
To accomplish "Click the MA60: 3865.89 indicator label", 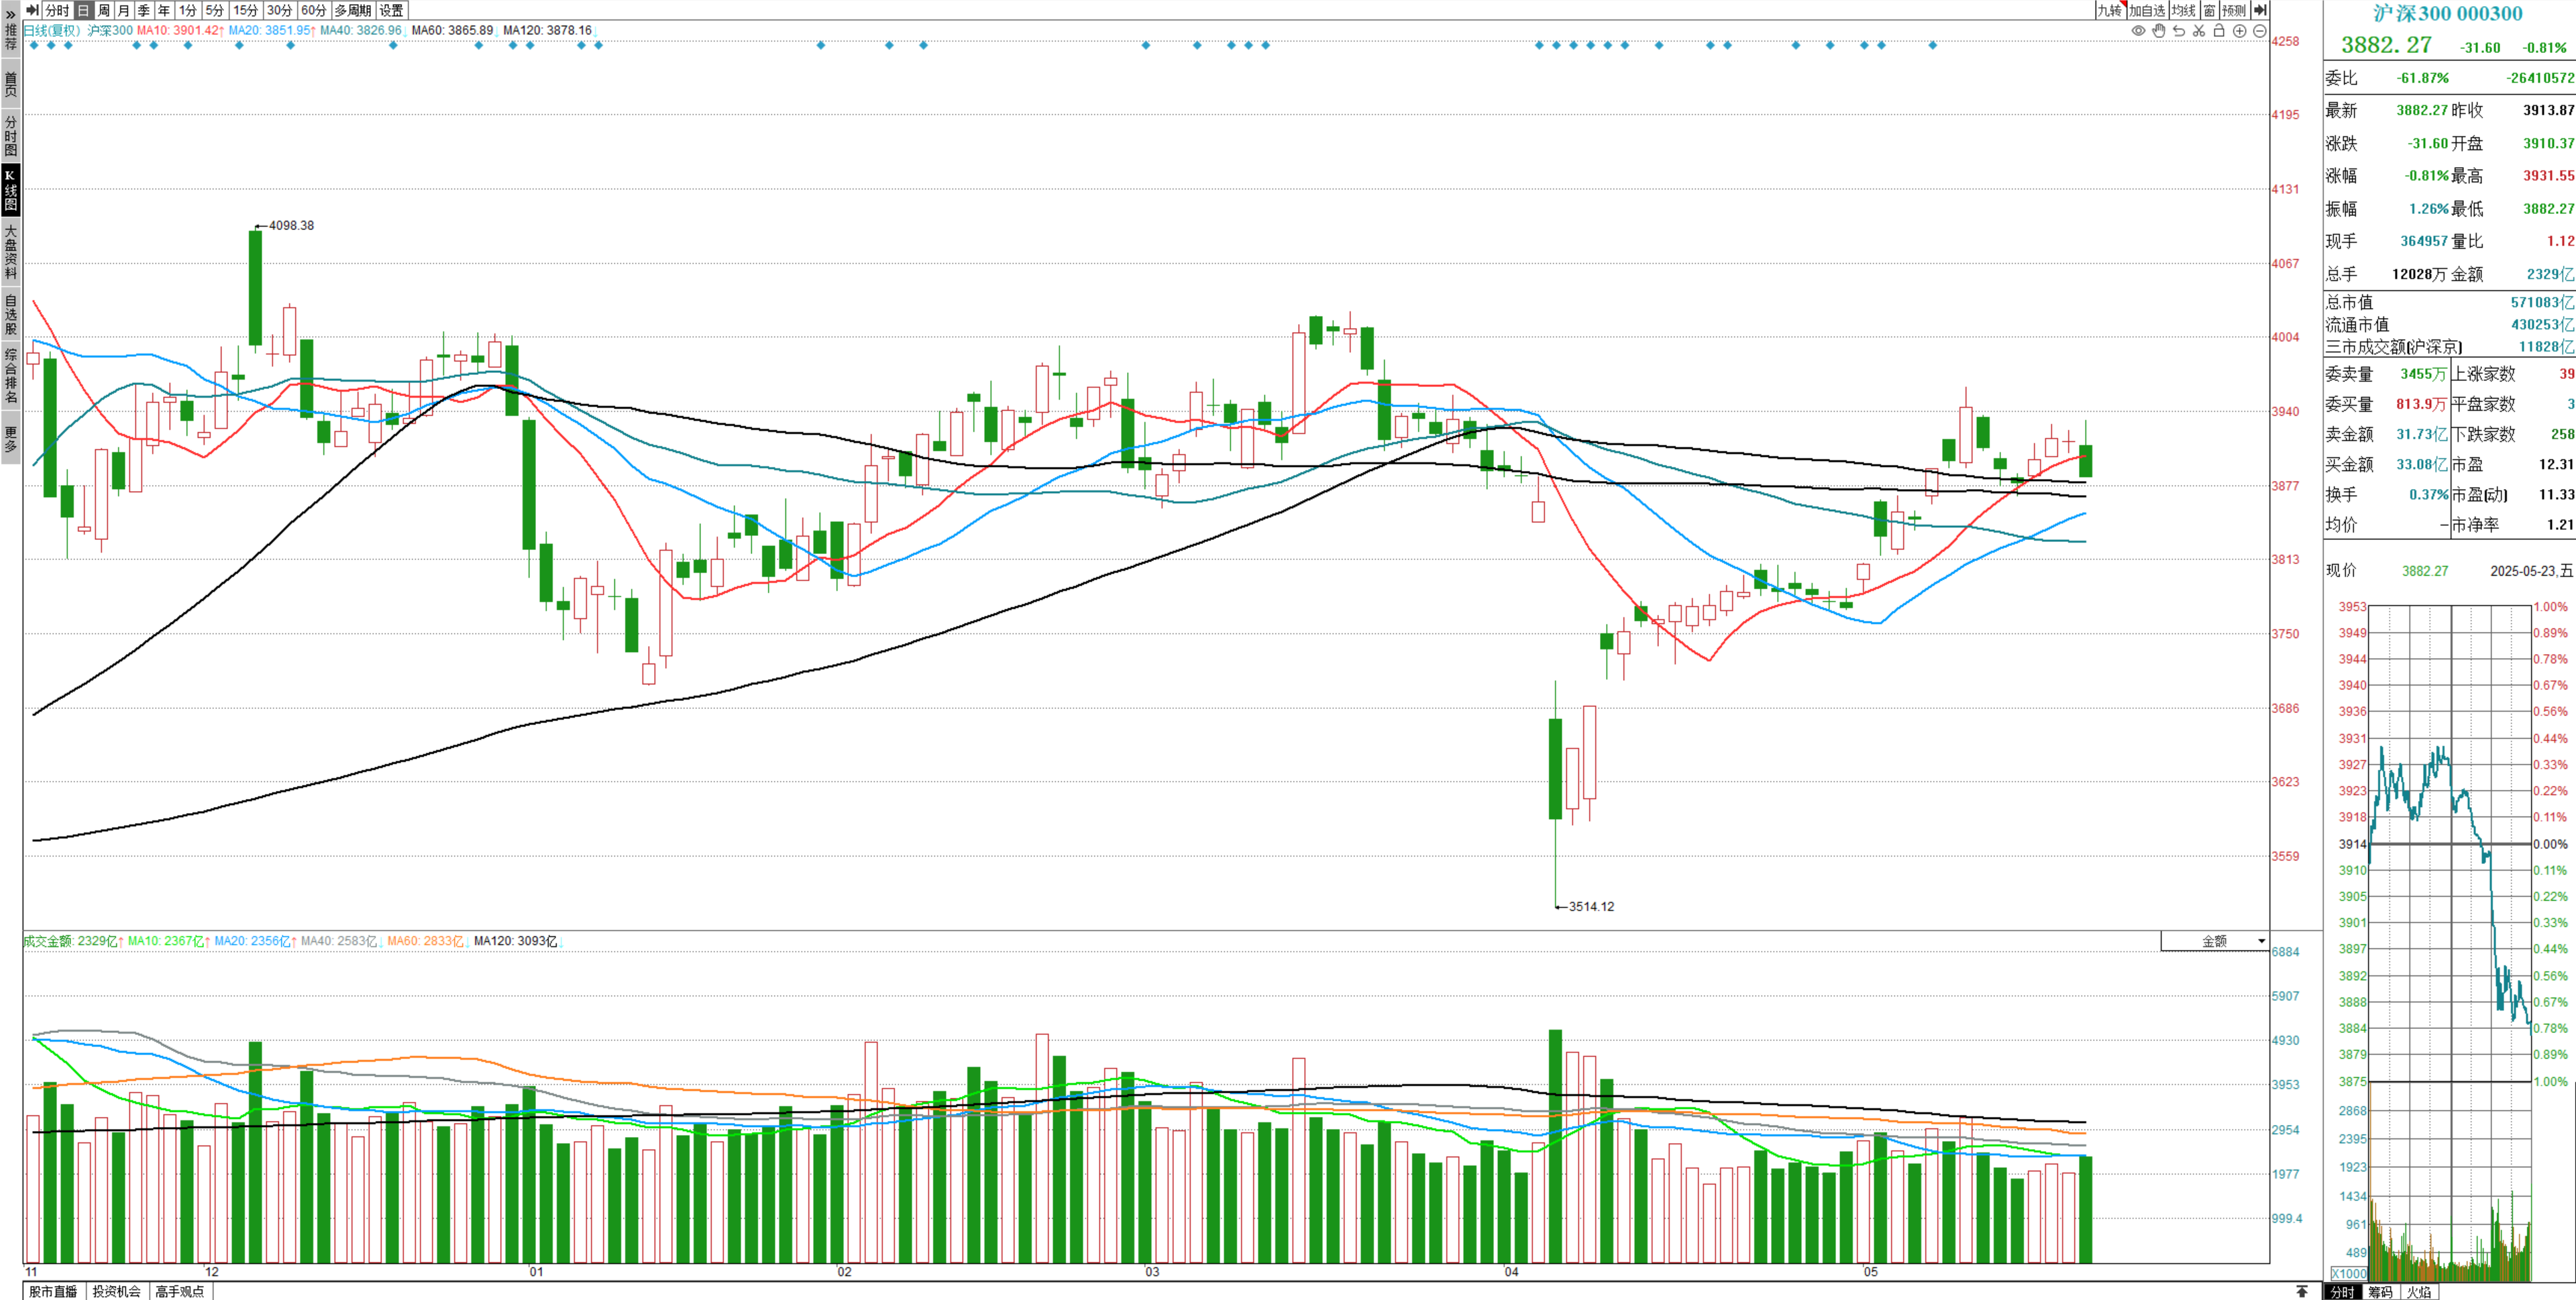I will 454,31.
